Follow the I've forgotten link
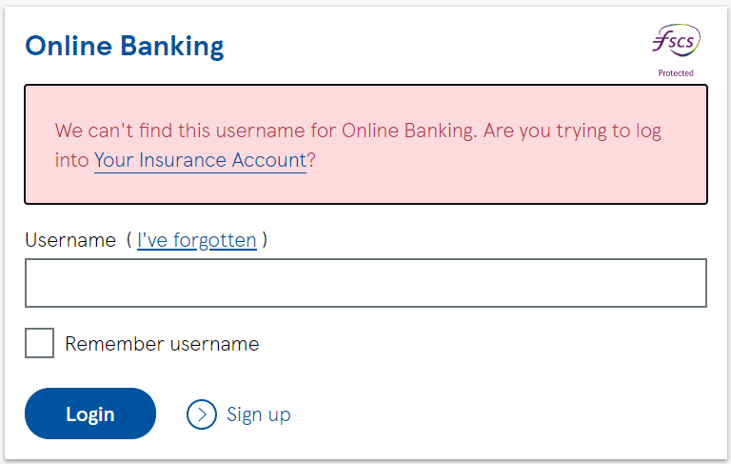The height and width of the screenshot is (464, 731). tap(197, 240)
